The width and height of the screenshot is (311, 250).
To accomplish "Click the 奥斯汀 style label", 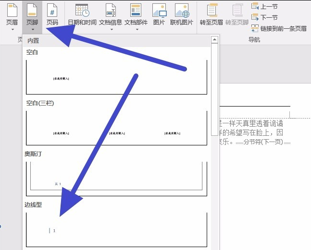I will tap(33, 154).
